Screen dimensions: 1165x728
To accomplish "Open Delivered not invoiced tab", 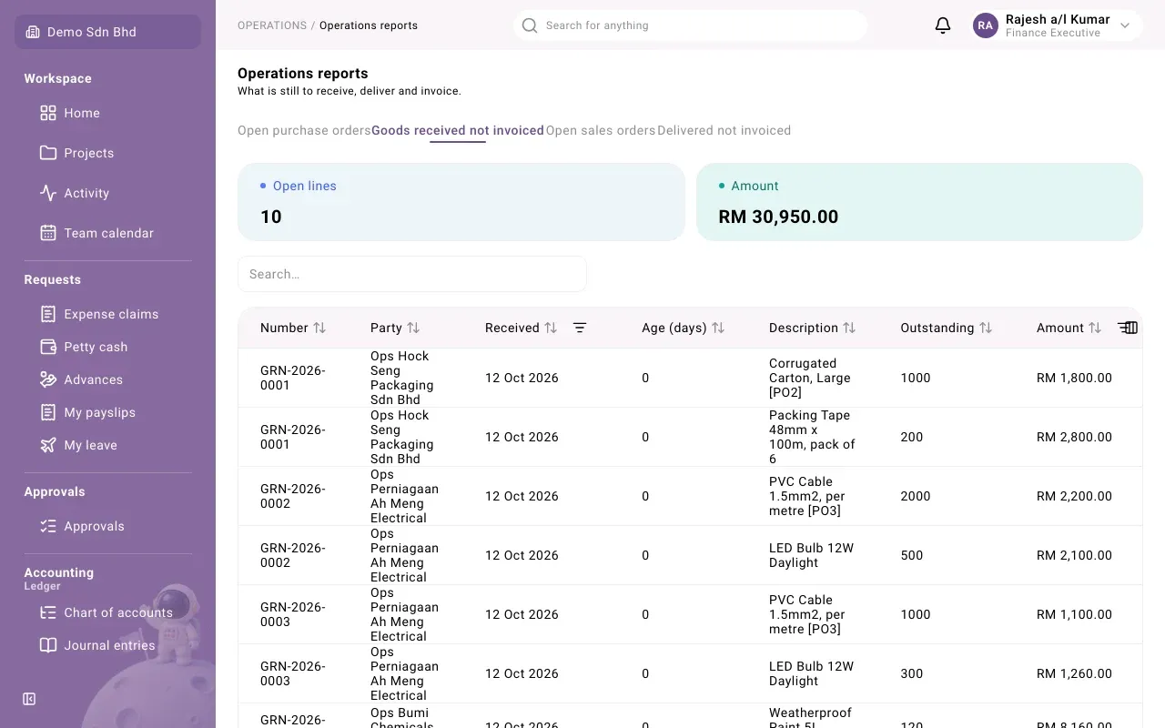I will click(724, 130).
